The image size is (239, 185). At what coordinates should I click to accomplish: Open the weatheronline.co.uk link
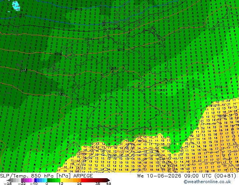click(207, 182)
